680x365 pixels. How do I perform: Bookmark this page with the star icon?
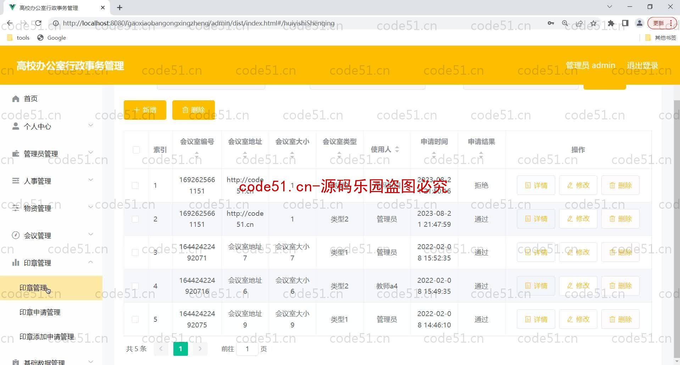coord(593,23)
